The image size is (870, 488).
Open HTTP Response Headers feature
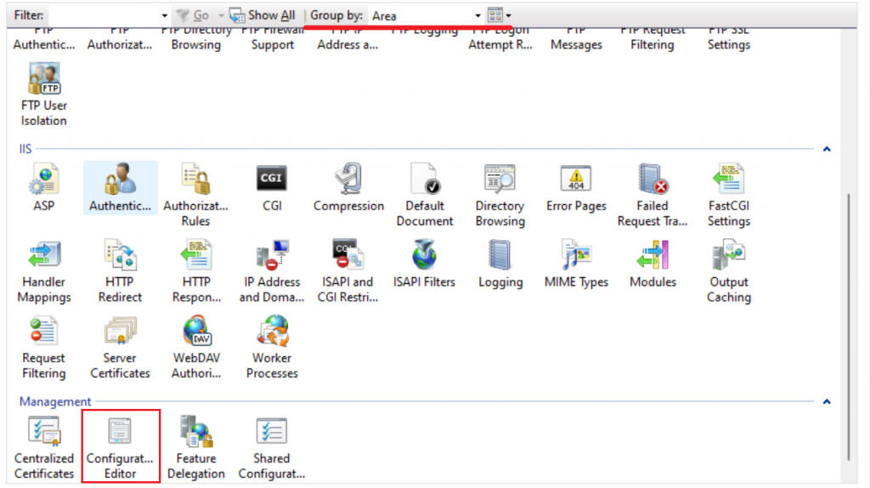pyautogui.click(x=196, y=271)
